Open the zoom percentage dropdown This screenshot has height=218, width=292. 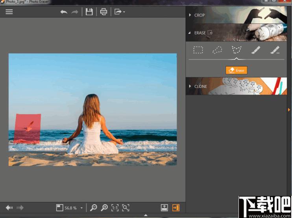click(81, 208)
